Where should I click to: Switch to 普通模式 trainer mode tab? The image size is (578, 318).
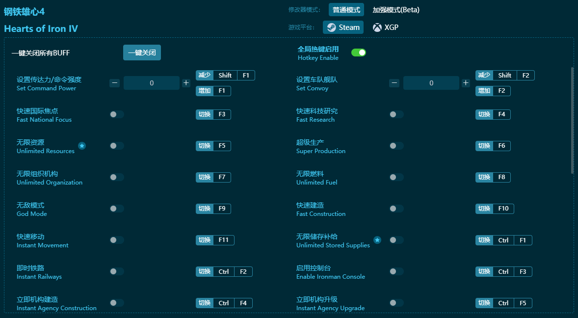346,10
